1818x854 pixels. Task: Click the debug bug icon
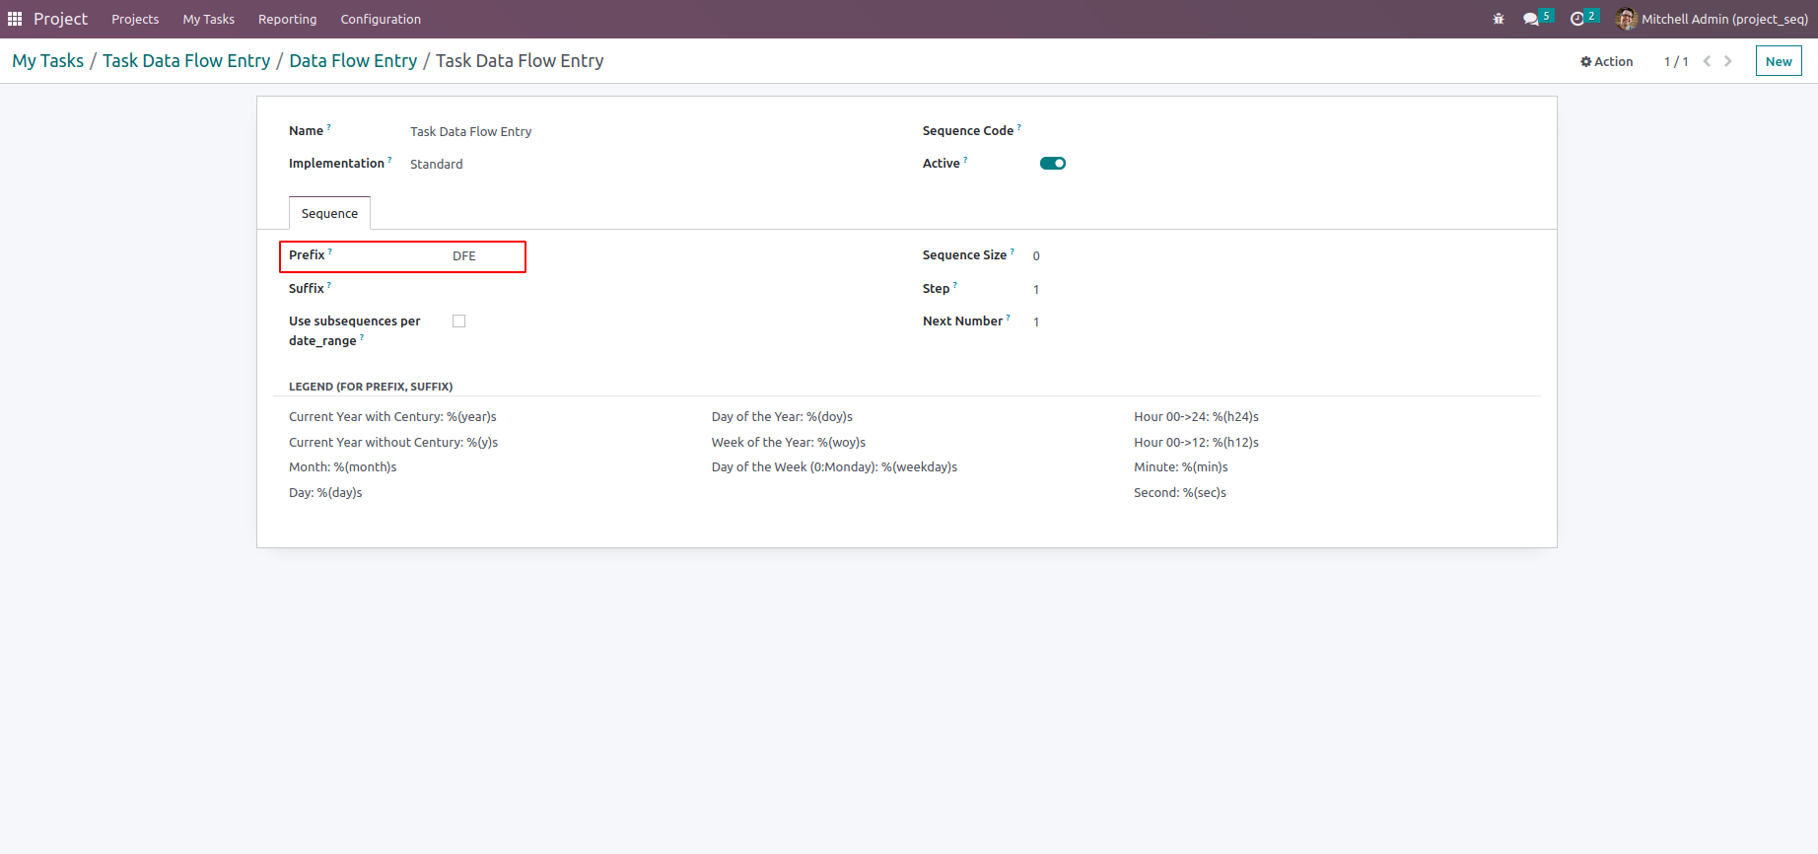point(1499,19)
